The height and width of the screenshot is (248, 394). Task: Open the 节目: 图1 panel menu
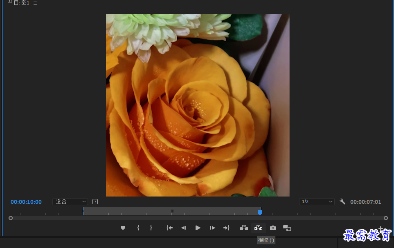35,3
